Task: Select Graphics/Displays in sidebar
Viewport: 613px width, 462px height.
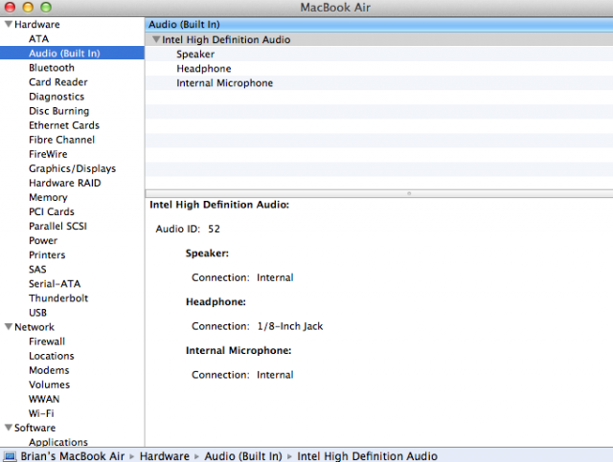Action: [x=73, y=168]
